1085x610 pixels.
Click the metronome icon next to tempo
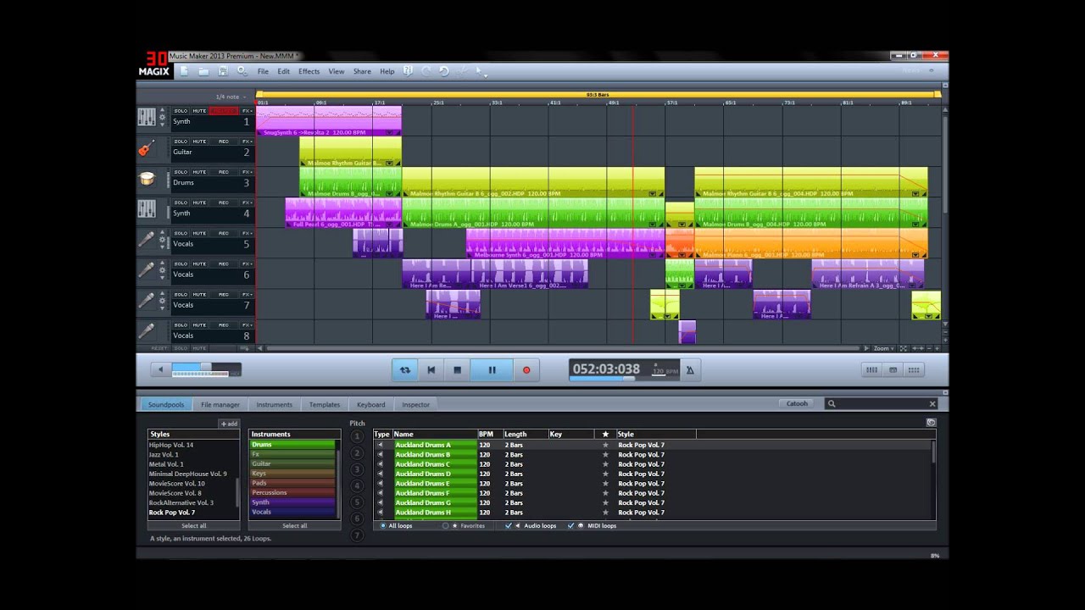tap(689, 369)
